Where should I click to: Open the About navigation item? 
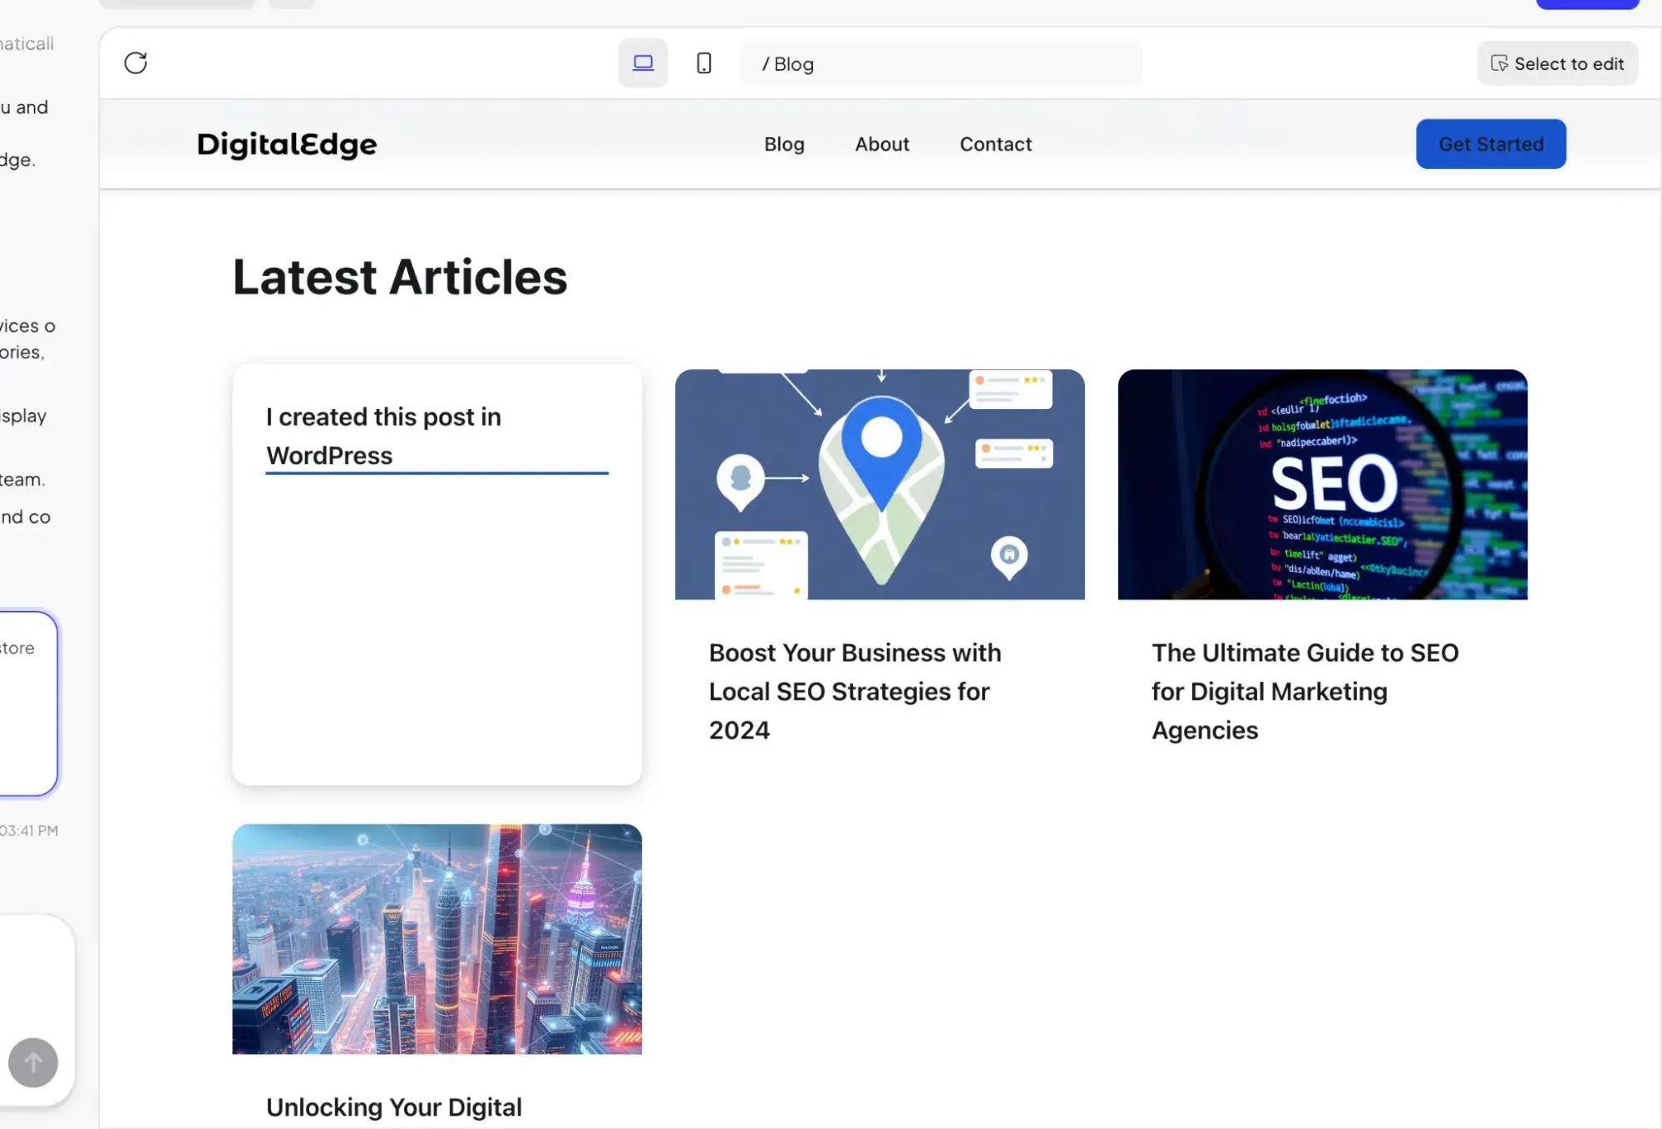point(881,144)
